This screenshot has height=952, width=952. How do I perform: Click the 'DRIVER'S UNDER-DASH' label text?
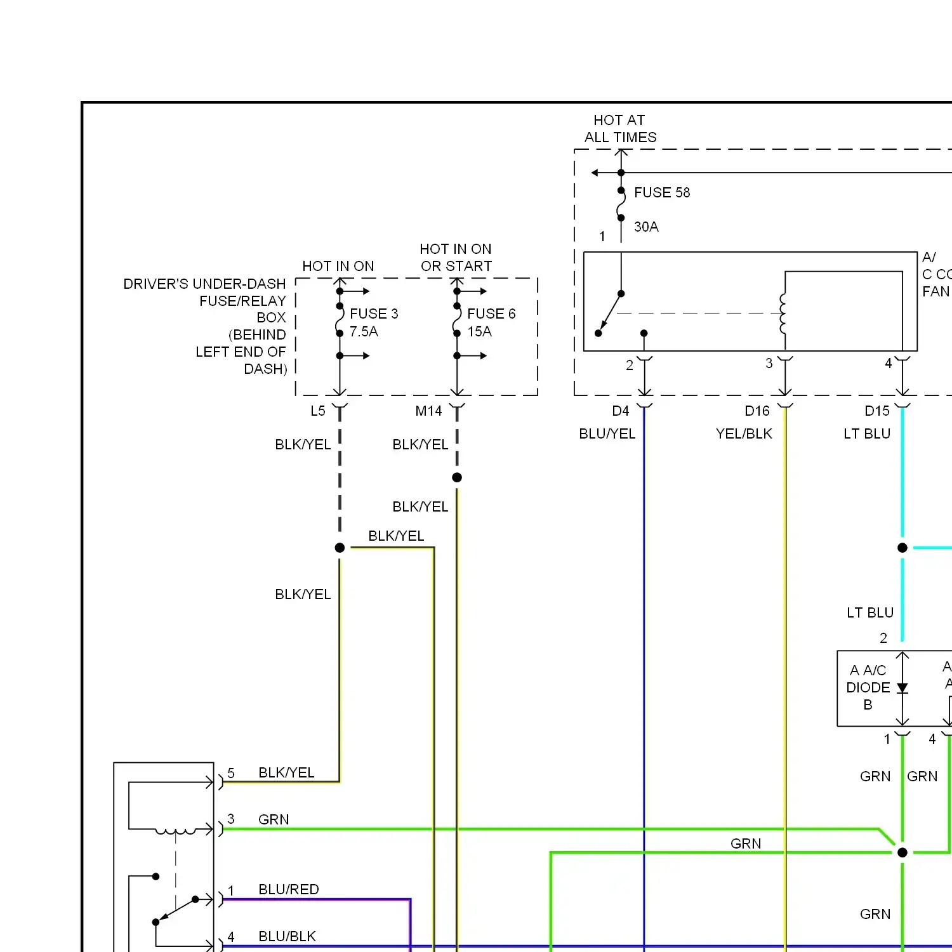click(x=204, y=284)
